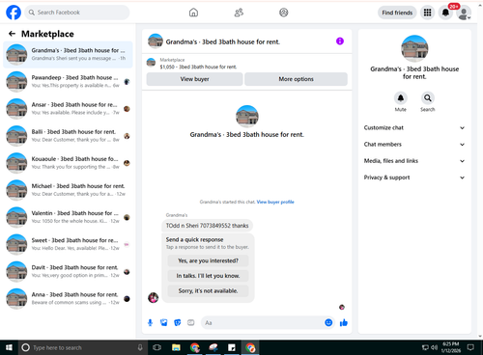Screen dimensions: 483x355
Task: Search in conversation with magnifier icon
Action: pyautogui.click(x=428, y=97)
